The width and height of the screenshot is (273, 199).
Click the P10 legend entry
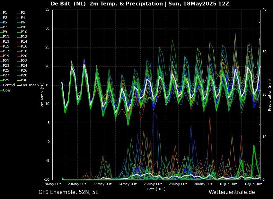click(24, 32)
